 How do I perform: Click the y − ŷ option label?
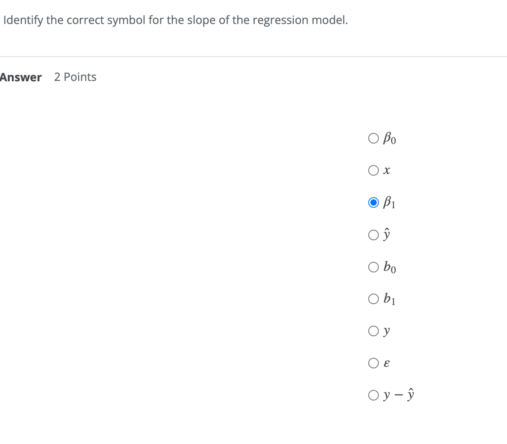[399, 395]
